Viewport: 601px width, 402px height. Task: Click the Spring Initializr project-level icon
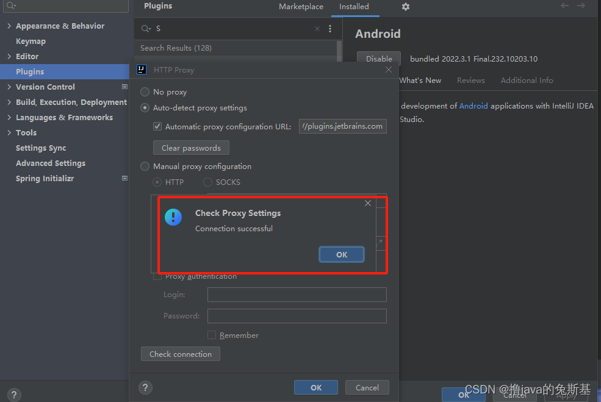click(124, 178)
